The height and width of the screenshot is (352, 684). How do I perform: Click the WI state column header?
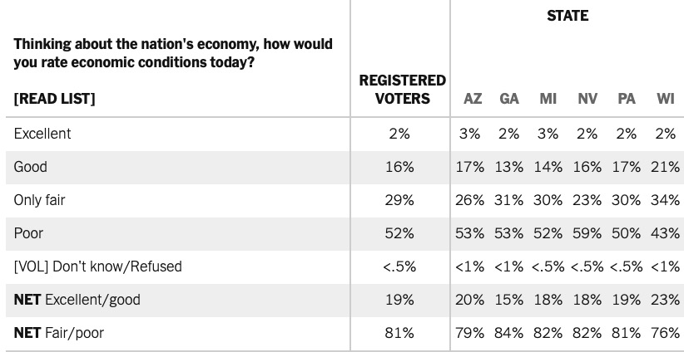point(665,99)
